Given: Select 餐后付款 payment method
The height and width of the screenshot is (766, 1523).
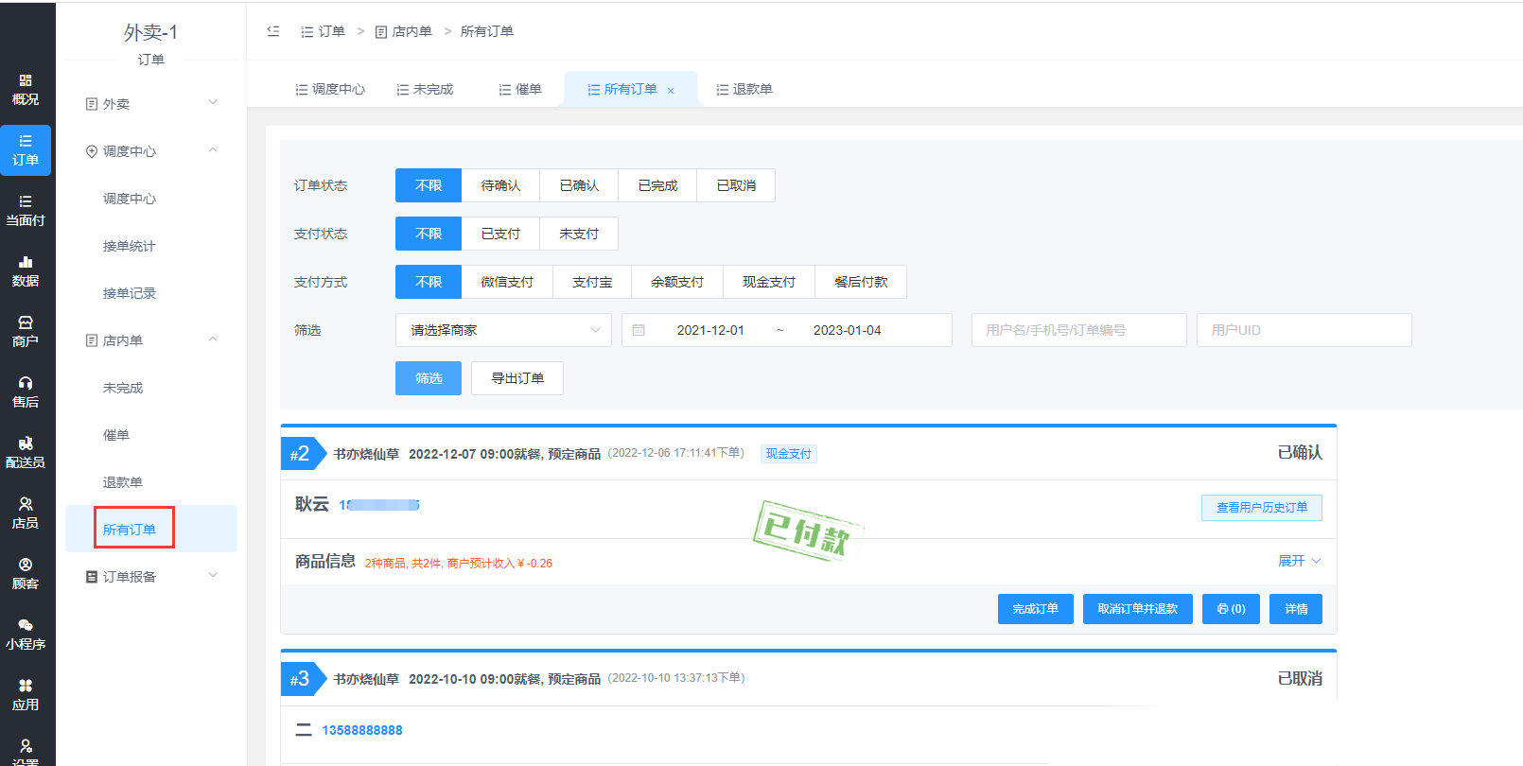Looking at the screenshot, I should pos(861,282).
